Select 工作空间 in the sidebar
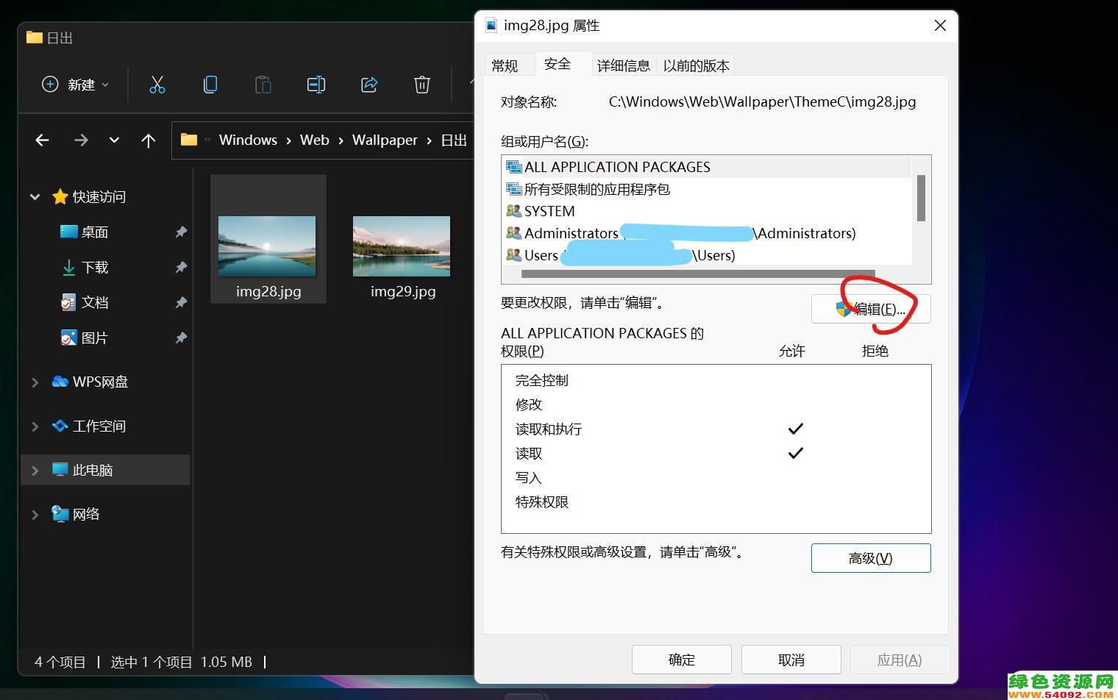 [x=99, y=426]
